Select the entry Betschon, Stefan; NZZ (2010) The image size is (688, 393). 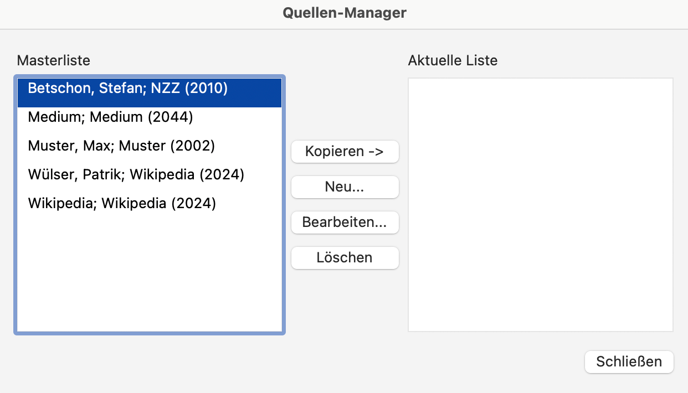pos(127,88)
